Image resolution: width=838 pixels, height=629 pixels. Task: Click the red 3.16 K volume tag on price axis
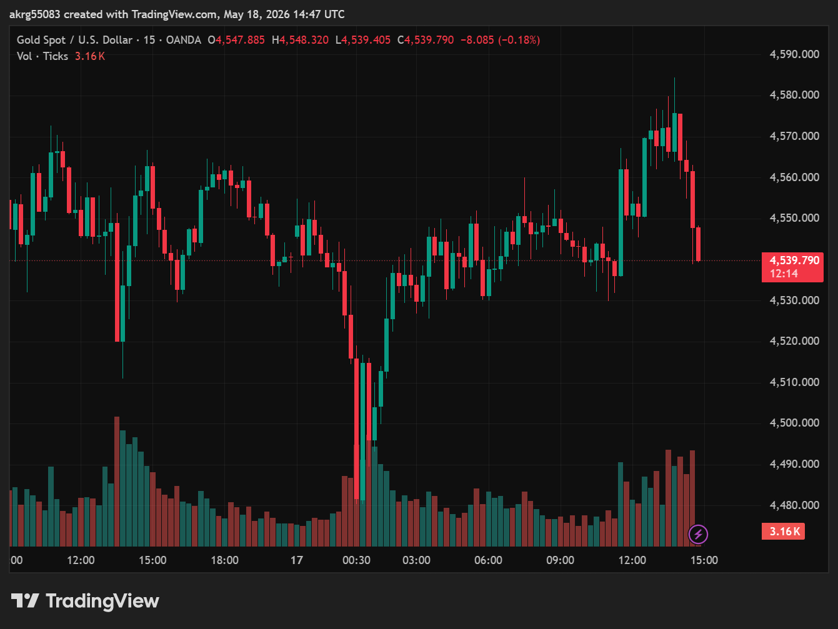click(x=784, y=532)
